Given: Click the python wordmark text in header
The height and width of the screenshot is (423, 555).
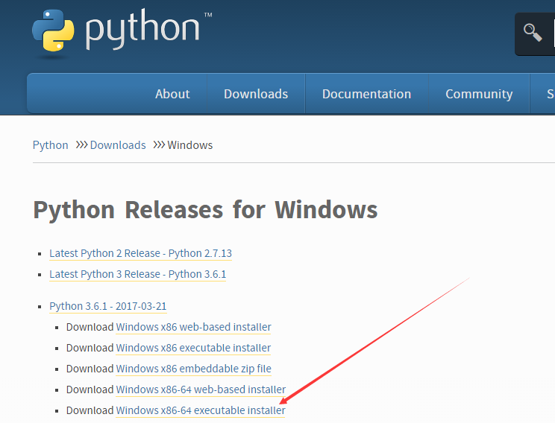Looking at the screenshot, I should (142, 30).
